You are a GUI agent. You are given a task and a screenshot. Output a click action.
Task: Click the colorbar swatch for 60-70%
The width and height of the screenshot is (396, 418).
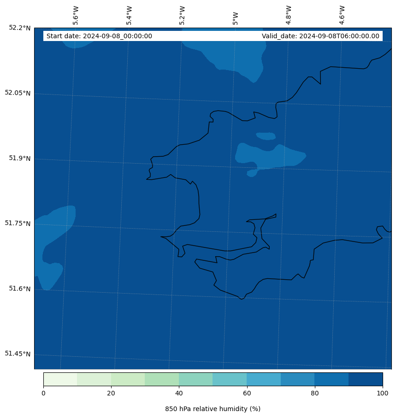tap(264, 379)
